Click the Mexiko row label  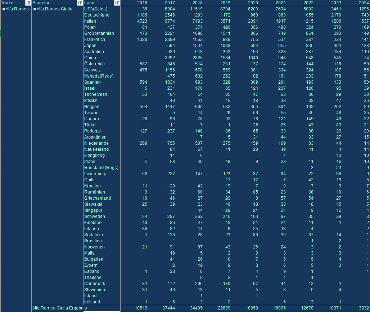(x=91, y=101)
